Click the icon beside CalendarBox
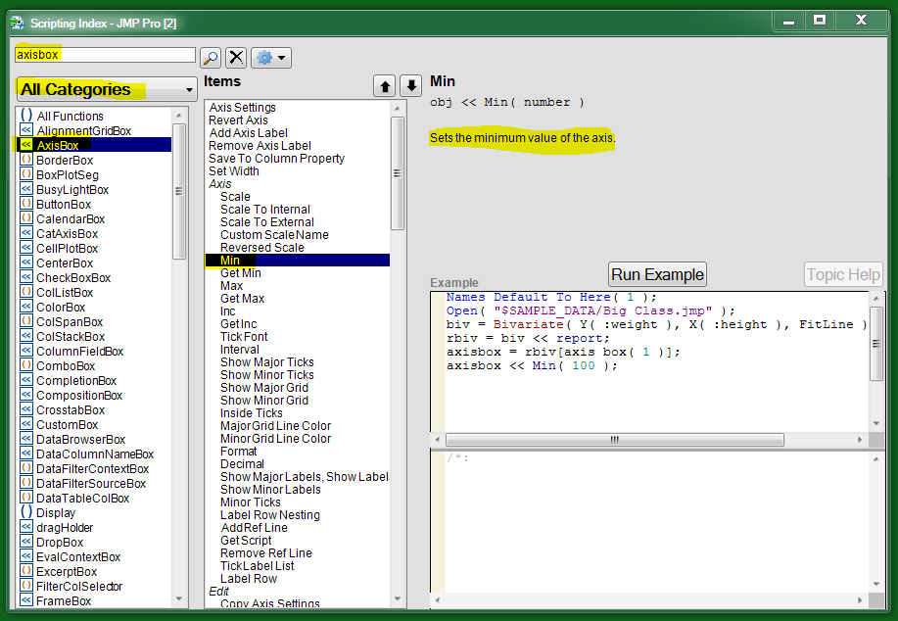 (x=26, y=218)
